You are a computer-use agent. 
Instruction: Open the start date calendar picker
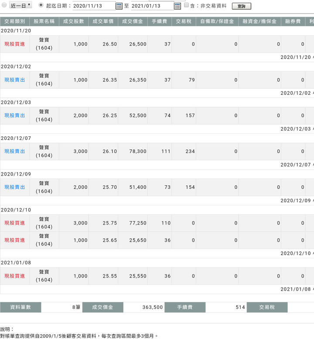(x=119, y=6)
